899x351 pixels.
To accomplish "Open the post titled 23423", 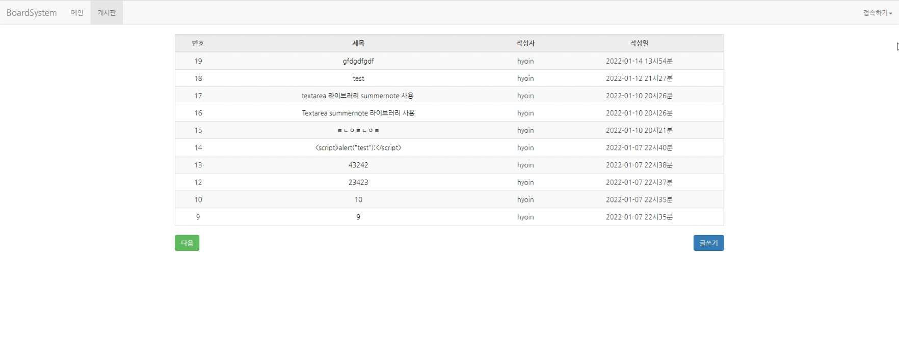I will (x=358, y=182).
